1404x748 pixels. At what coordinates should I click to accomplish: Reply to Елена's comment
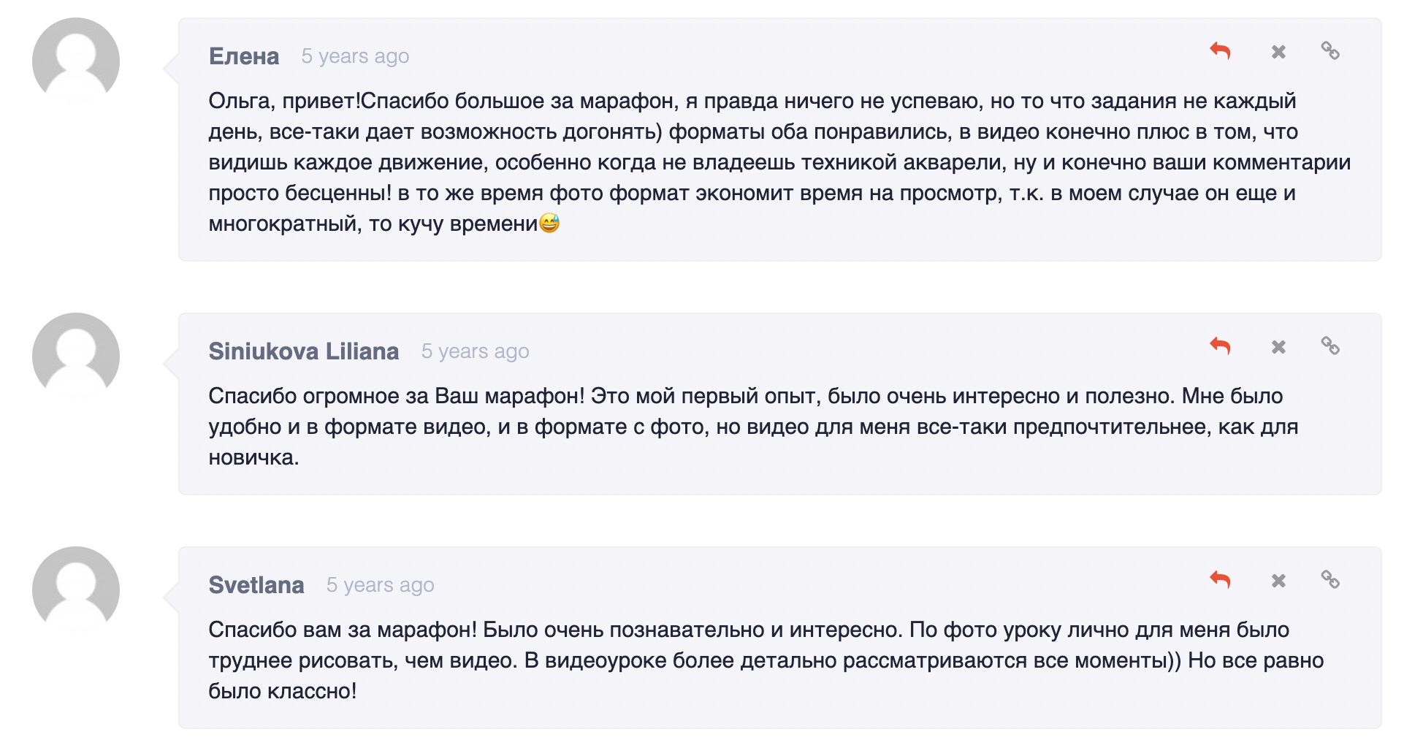(x=1220, y=51)
